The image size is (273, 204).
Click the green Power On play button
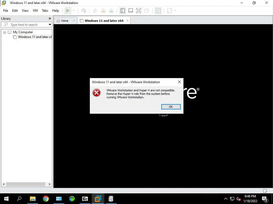[67, 11]
